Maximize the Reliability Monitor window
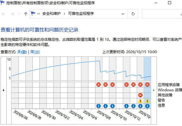This screenshot has width=182, height=126. (x=170, y=3)
